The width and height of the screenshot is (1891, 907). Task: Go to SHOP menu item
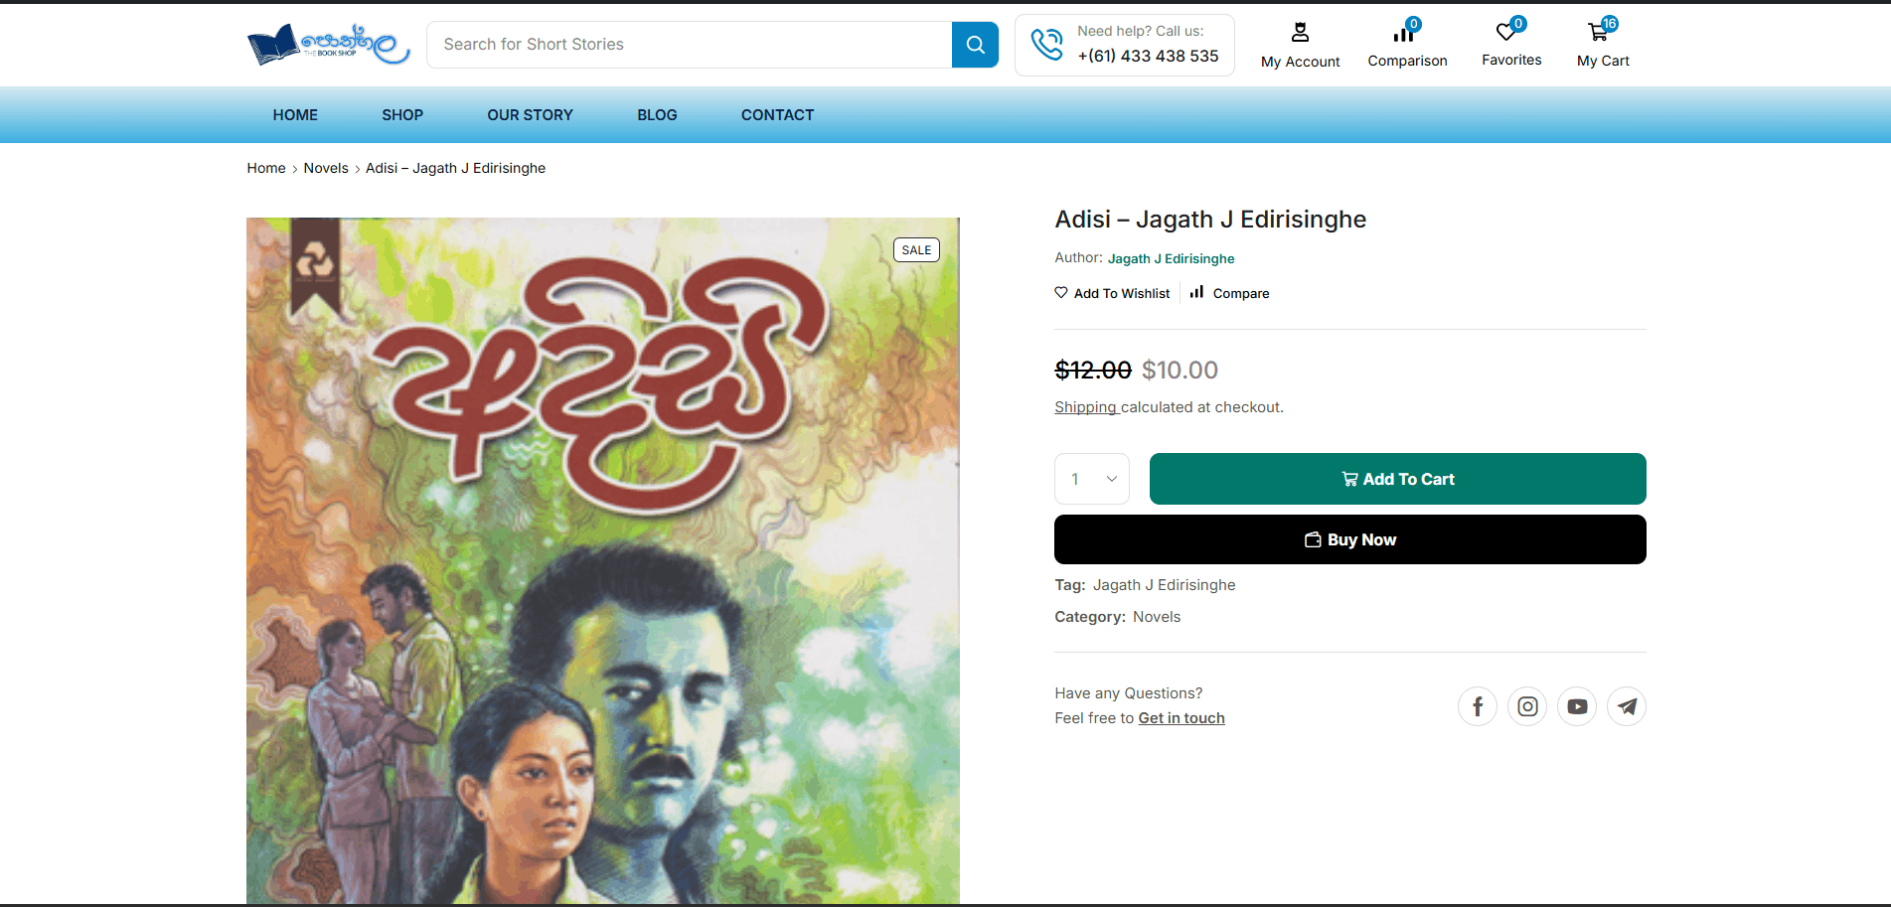click(402, 115)
